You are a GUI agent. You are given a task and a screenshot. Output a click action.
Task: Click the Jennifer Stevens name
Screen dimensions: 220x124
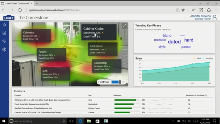pos(200,16)
